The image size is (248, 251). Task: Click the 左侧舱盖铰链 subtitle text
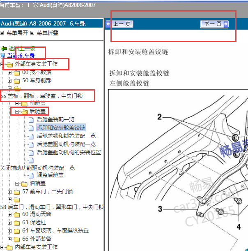[129, 84]
